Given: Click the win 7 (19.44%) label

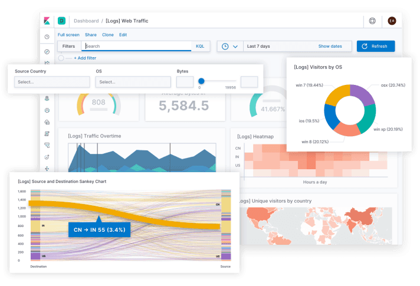Looking at the screenshot, I should click(309, 85).
